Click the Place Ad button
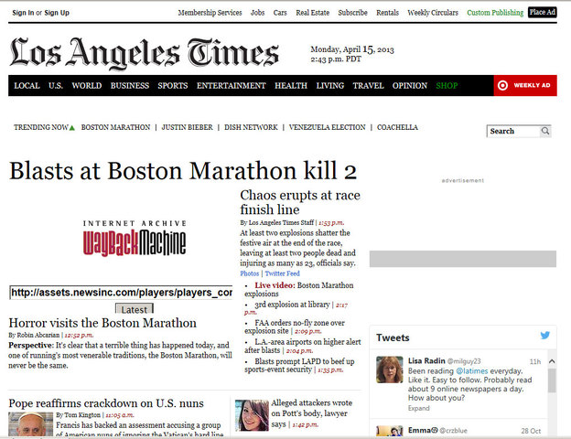Screen dimensions: 571x439 click(x=543, y=13)
